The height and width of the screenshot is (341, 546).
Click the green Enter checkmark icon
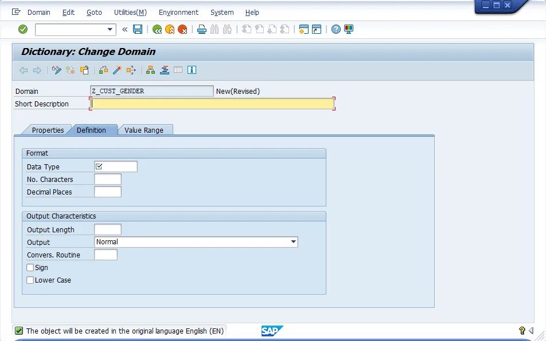[23, 29]
